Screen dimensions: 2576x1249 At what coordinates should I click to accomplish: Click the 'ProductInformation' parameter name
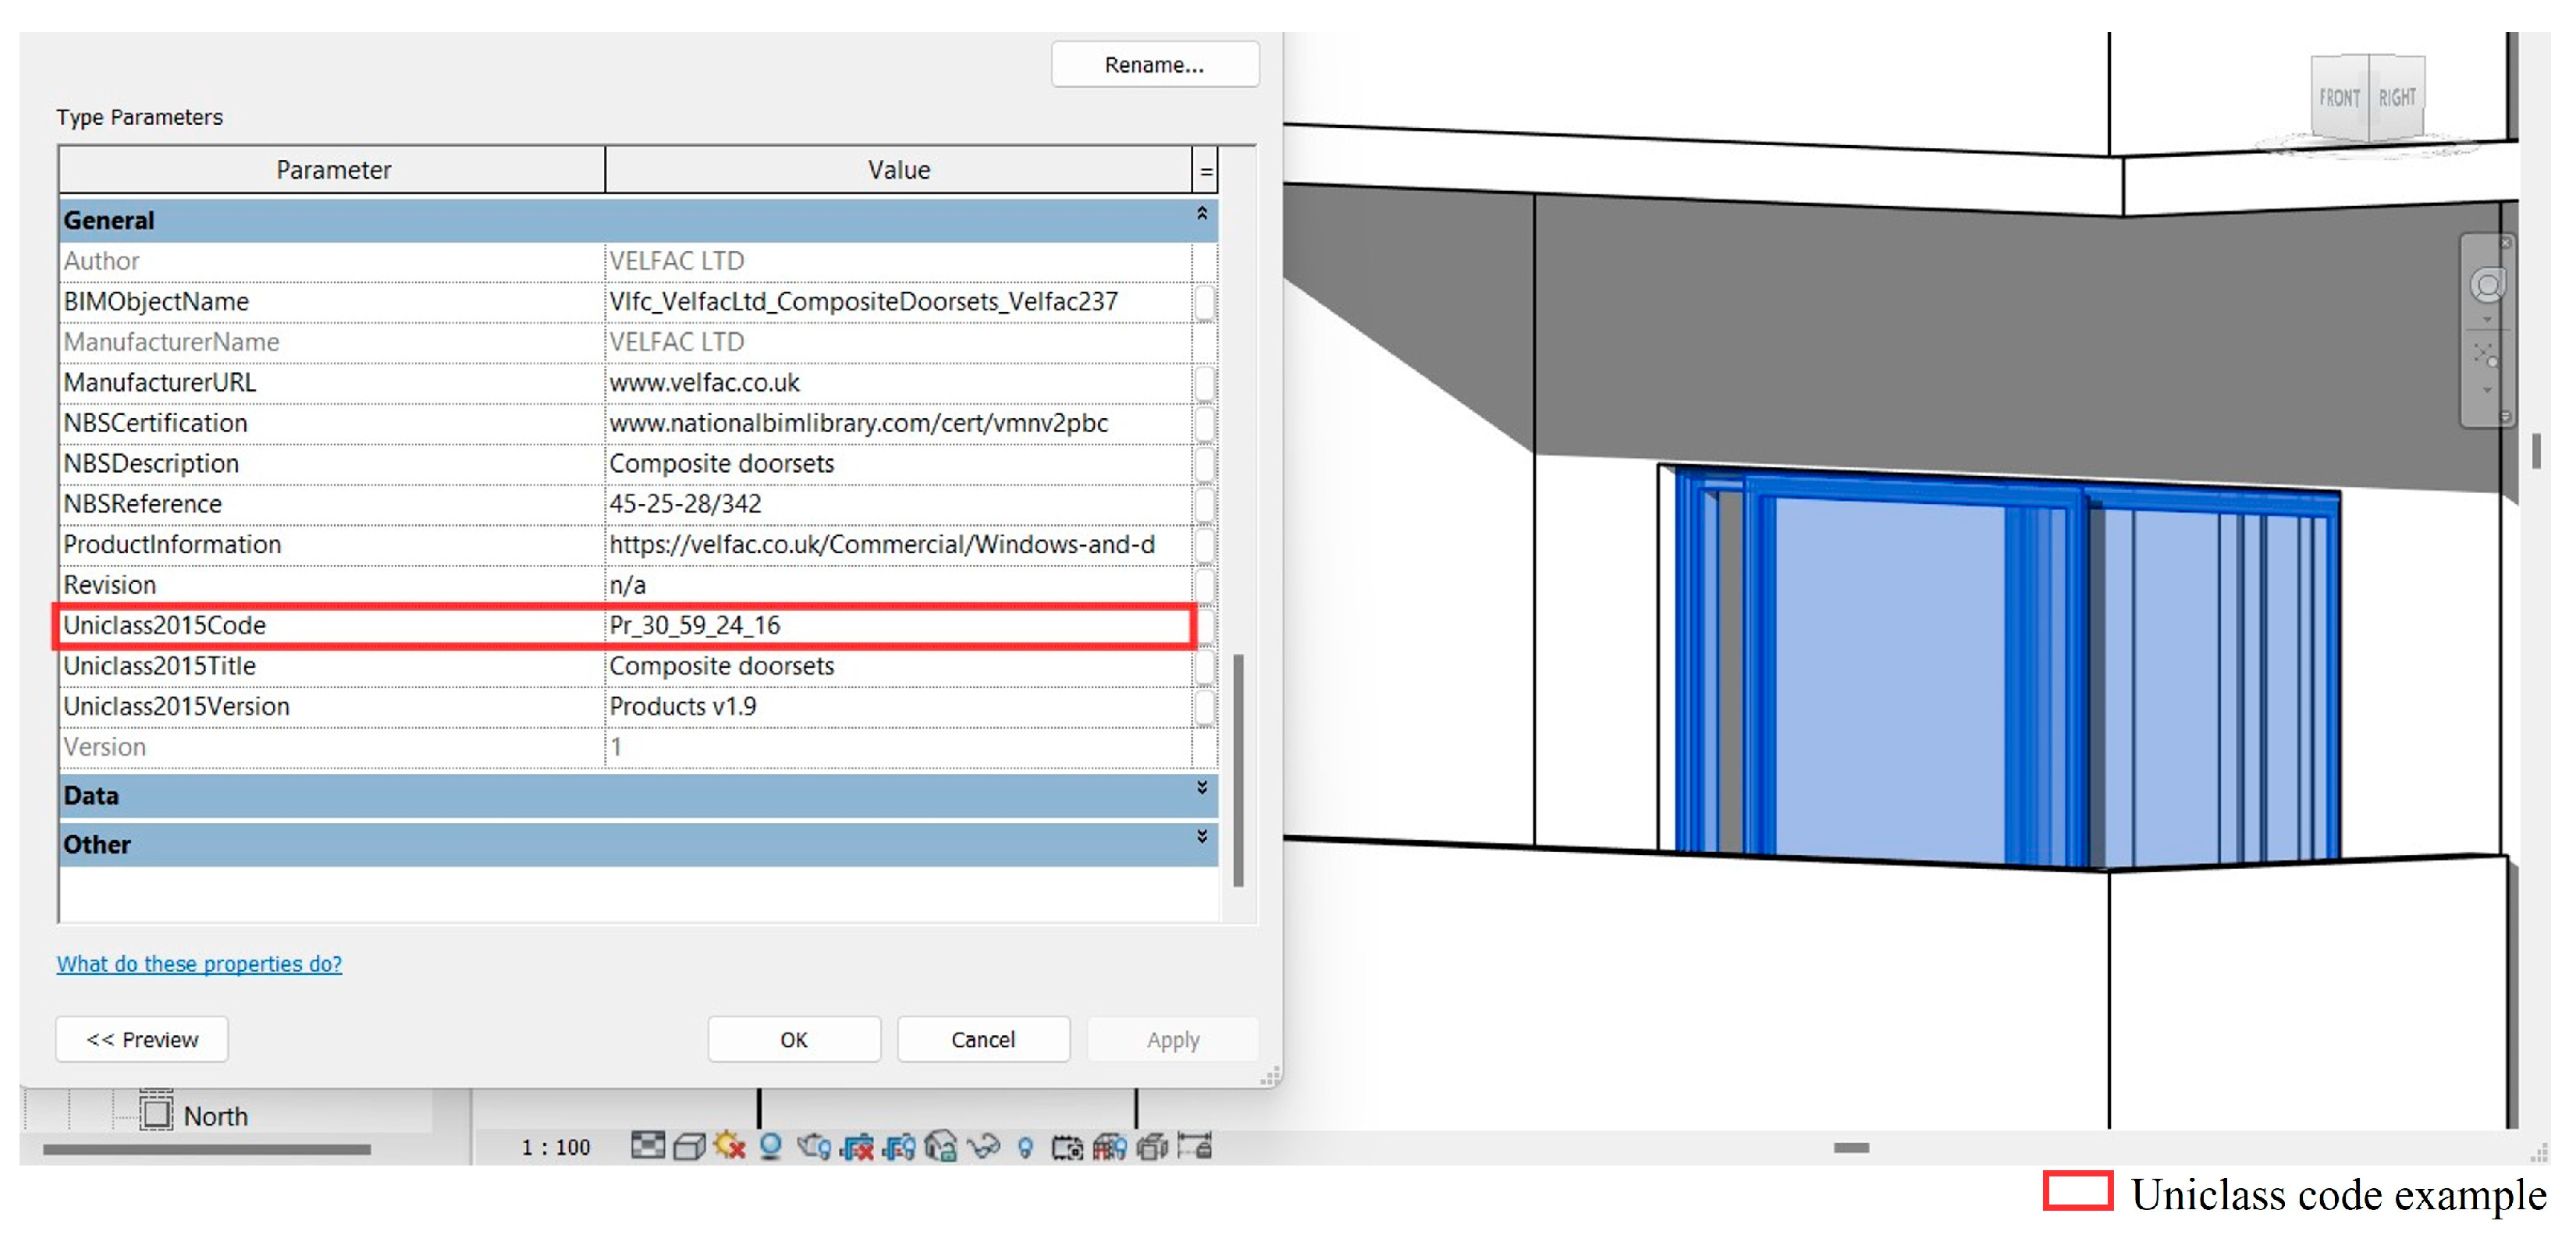click(172, 545)
